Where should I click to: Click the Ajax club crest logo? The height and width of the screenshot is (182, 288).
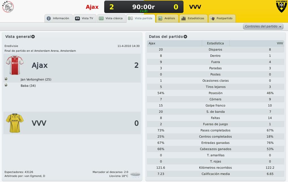pos(8,7)
